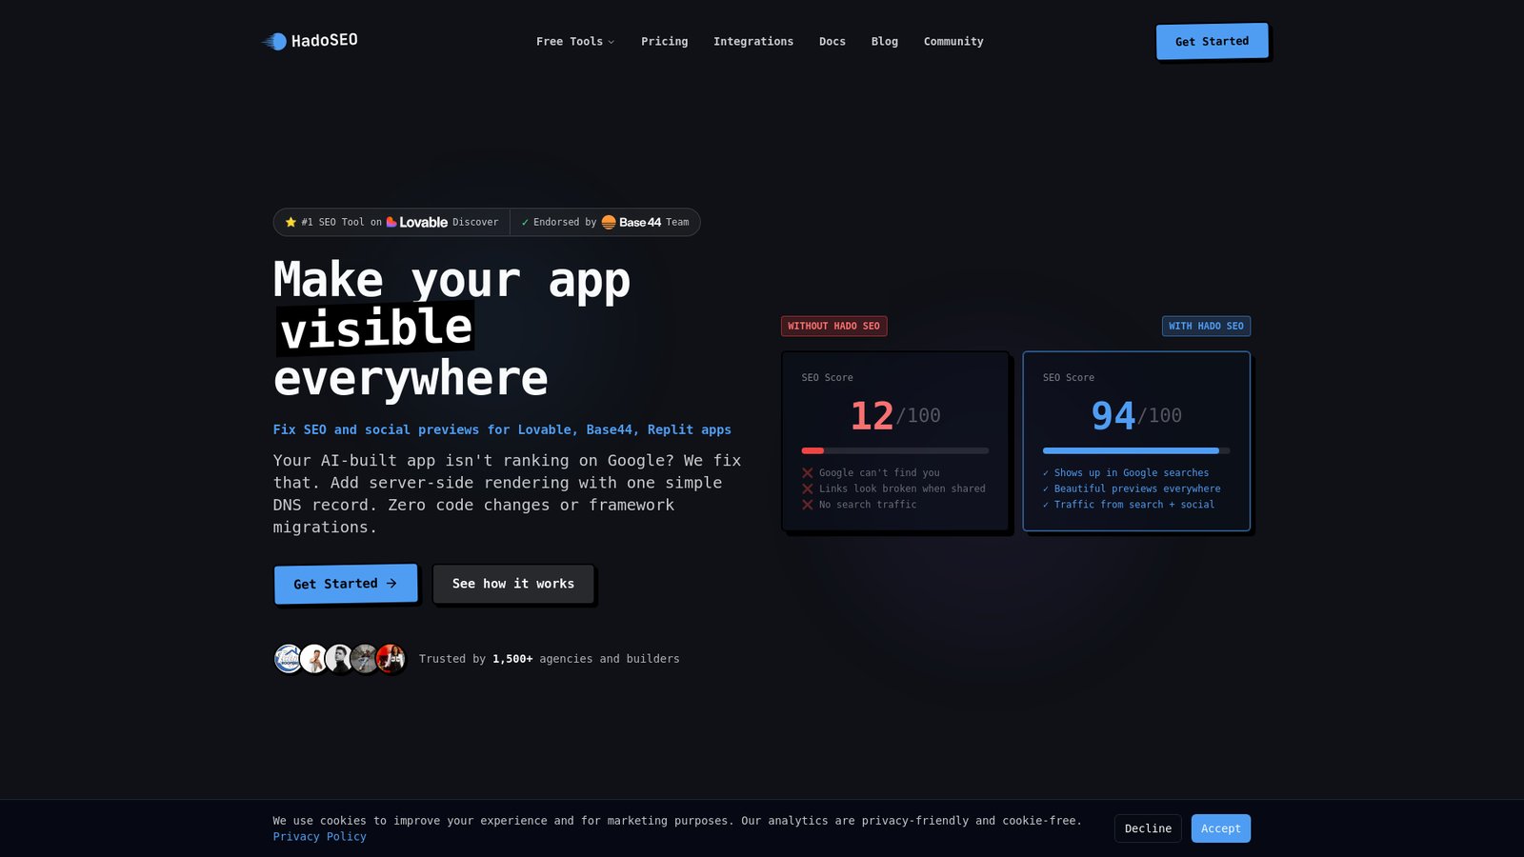
Task: Click the green check before Endorsed by
Action: click(525, 222)
